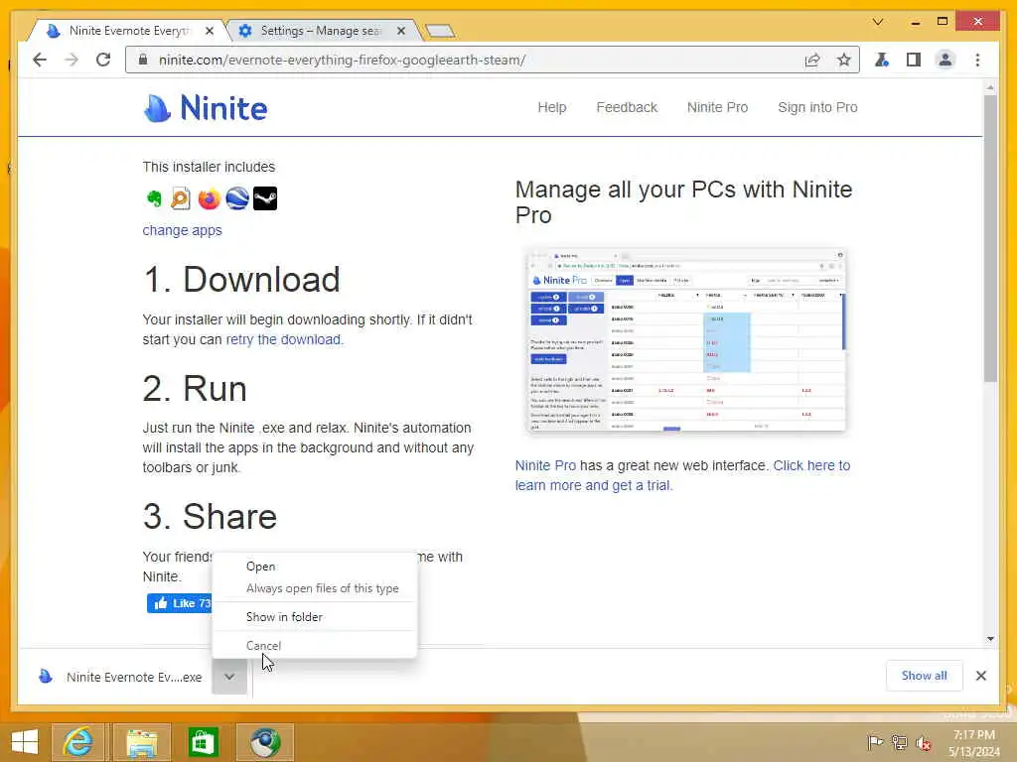
Task: Click the Ninite Pro screenshot thumbnail
Action: pyautogui.click(x=686, y=341)
